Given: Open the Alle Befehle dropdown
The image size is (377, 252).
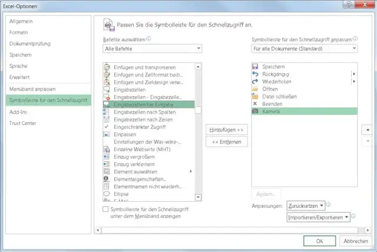Looking at the screenshot, I should [152, 48].
